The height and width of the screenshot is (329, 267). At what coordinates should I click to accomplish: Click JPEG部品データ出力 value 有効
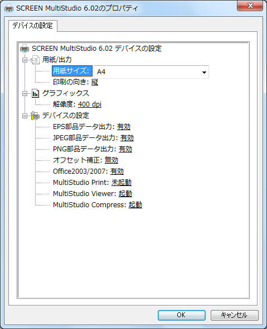point(127,138)
